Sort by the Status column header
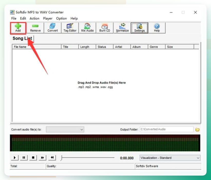Image resolution: width=211 pixels, height=180 pixels. tap(105, 47)
